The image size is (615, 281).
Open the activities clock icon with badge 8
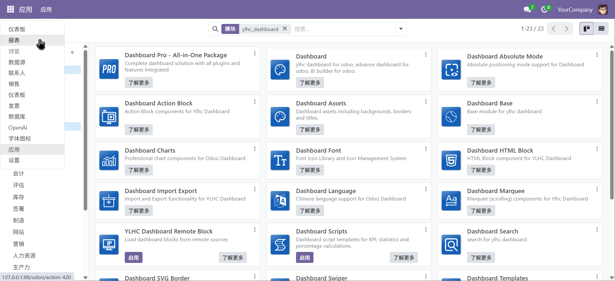point(544,9)
